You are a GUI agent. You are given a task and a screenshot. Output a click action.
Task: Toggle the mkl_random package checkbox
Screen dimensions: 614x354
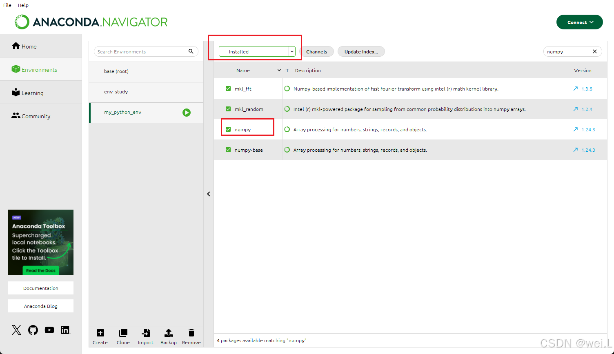(228, 109)
